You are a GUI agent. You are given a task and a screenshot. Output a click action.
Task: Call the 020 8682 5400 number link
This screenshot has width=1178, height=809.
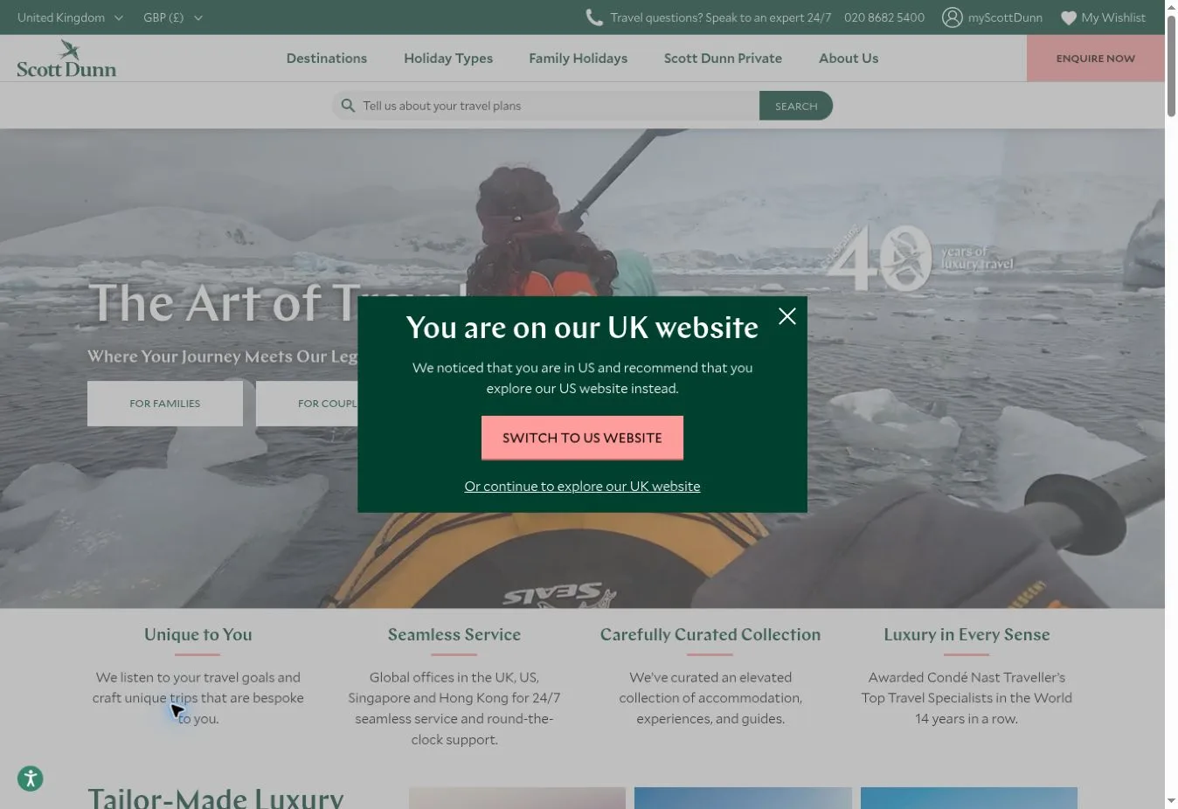point(884,17)
